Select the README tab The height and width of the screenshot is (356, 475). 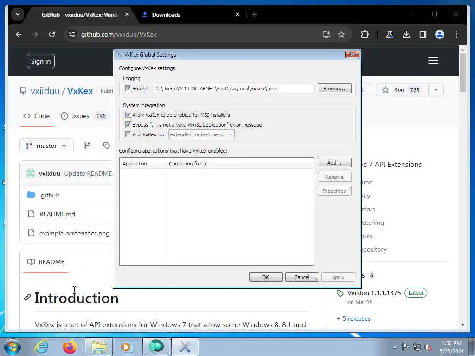(46, 262)
